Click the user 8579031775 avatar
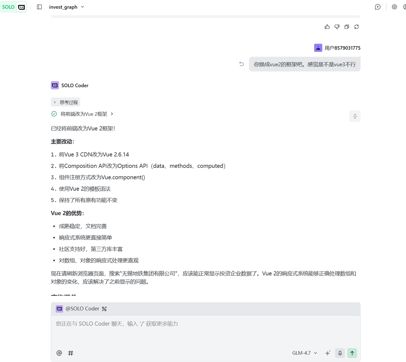This screenshot has height=362, width=406. click(318, 48)
